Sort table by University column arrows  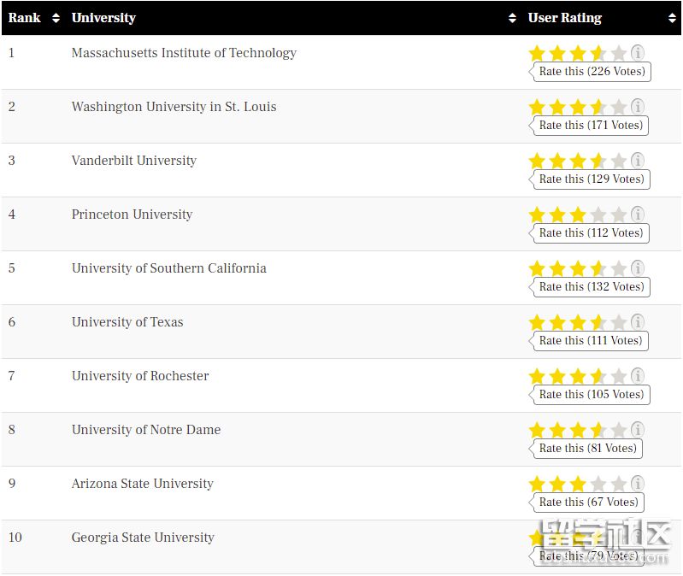coord(512,18)
